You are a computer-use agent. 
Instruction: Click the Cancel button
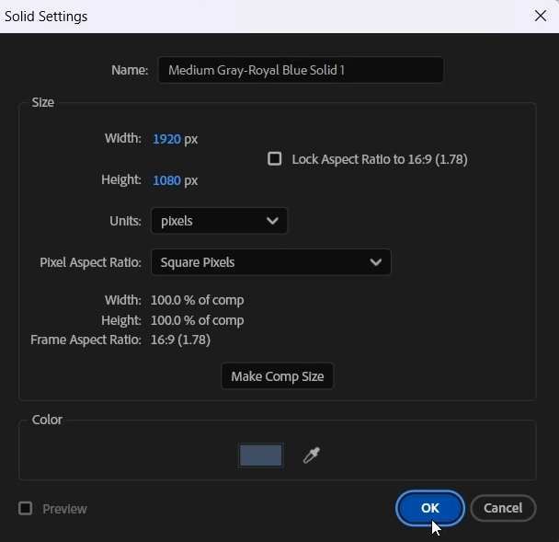[x=503, y=508]
